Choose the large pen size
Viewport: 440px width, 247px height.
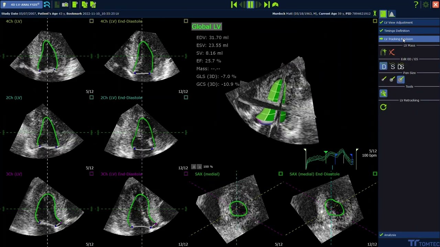(x=401, y=79)
